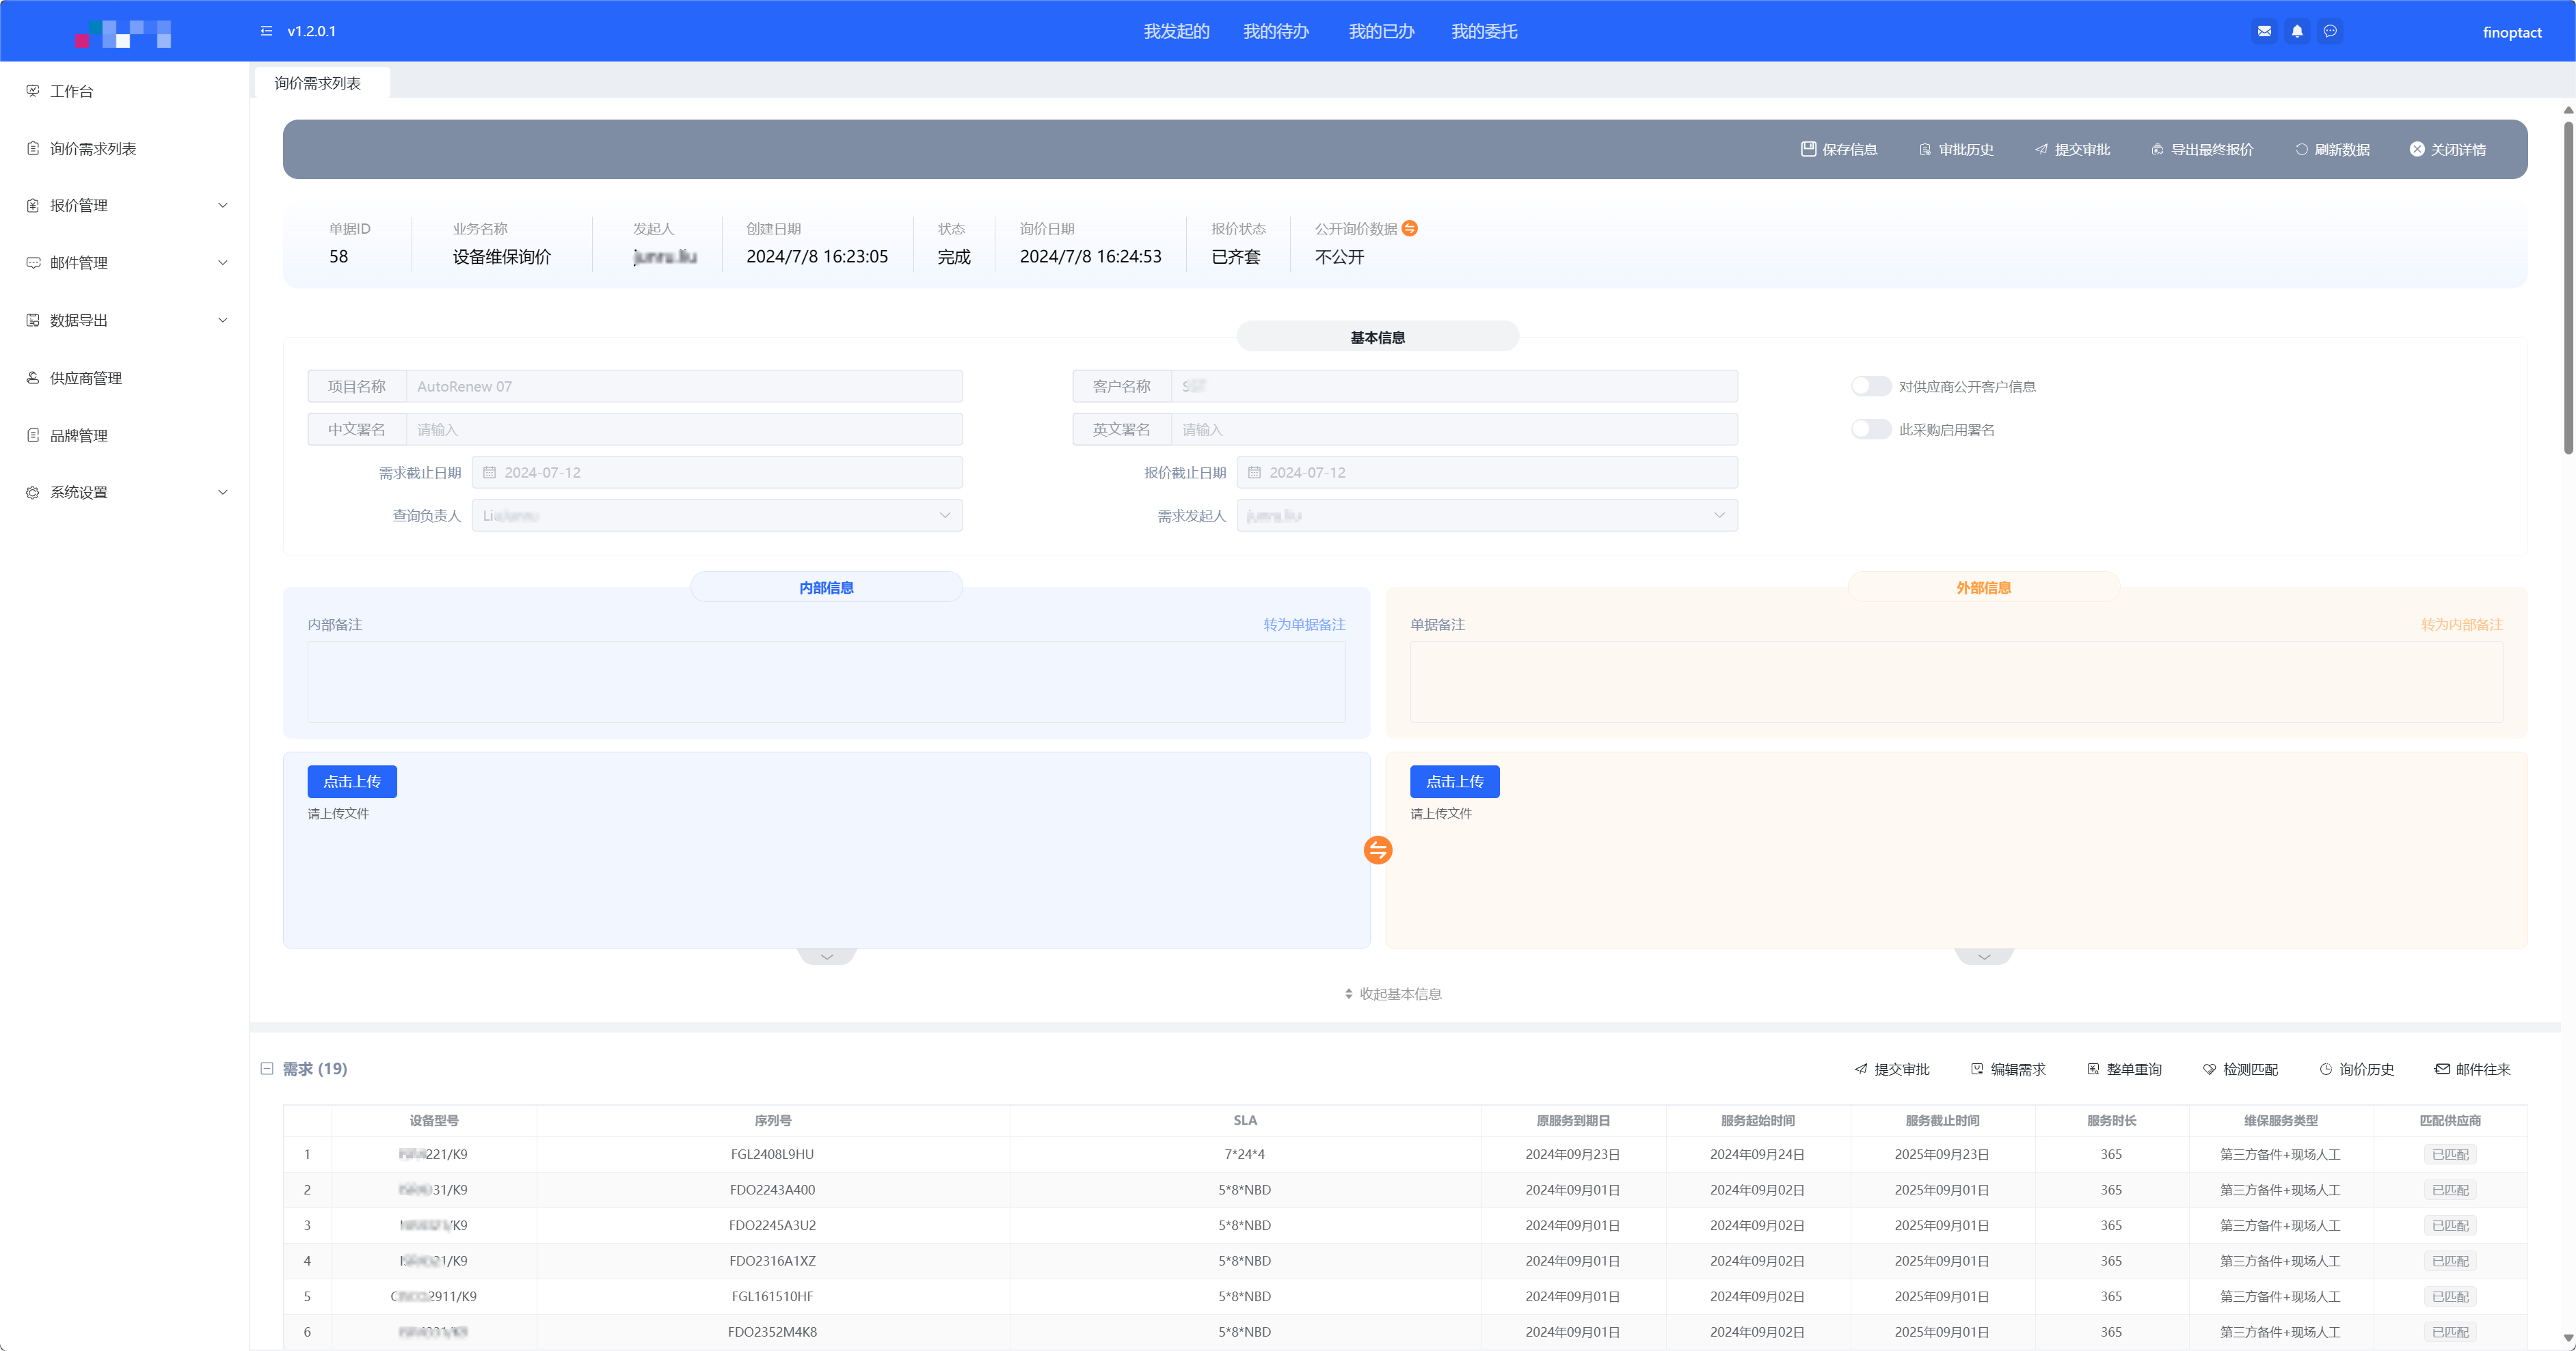Screen dimensions: 2576x1351
Task: Open the chat message icon in header
Action: (2330, 31)
